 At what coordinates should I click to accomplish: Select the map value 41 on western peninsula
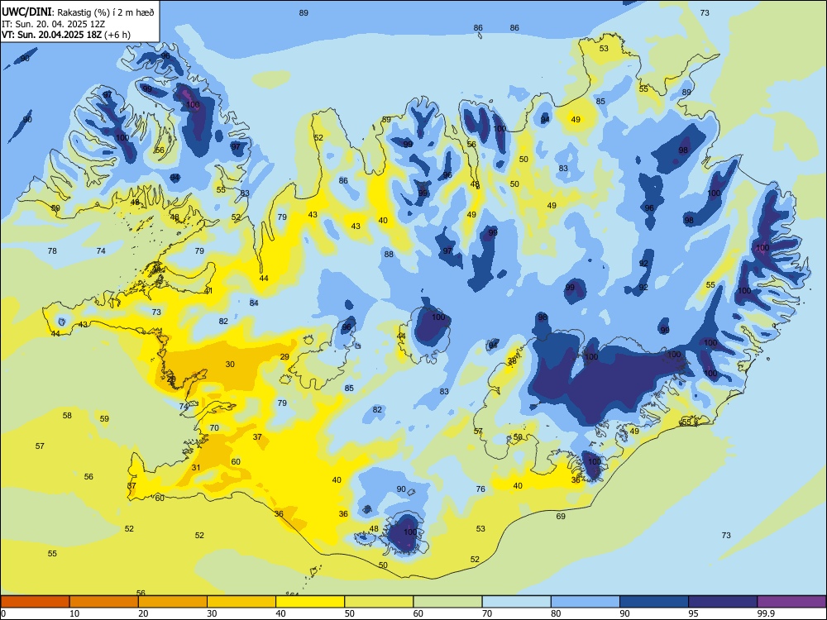click(208, 291)
